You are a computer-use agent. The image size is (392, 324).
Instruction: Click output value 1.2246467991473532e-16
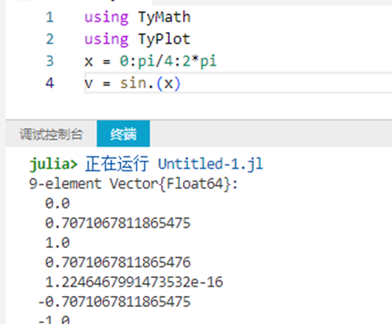pos(134,282)
